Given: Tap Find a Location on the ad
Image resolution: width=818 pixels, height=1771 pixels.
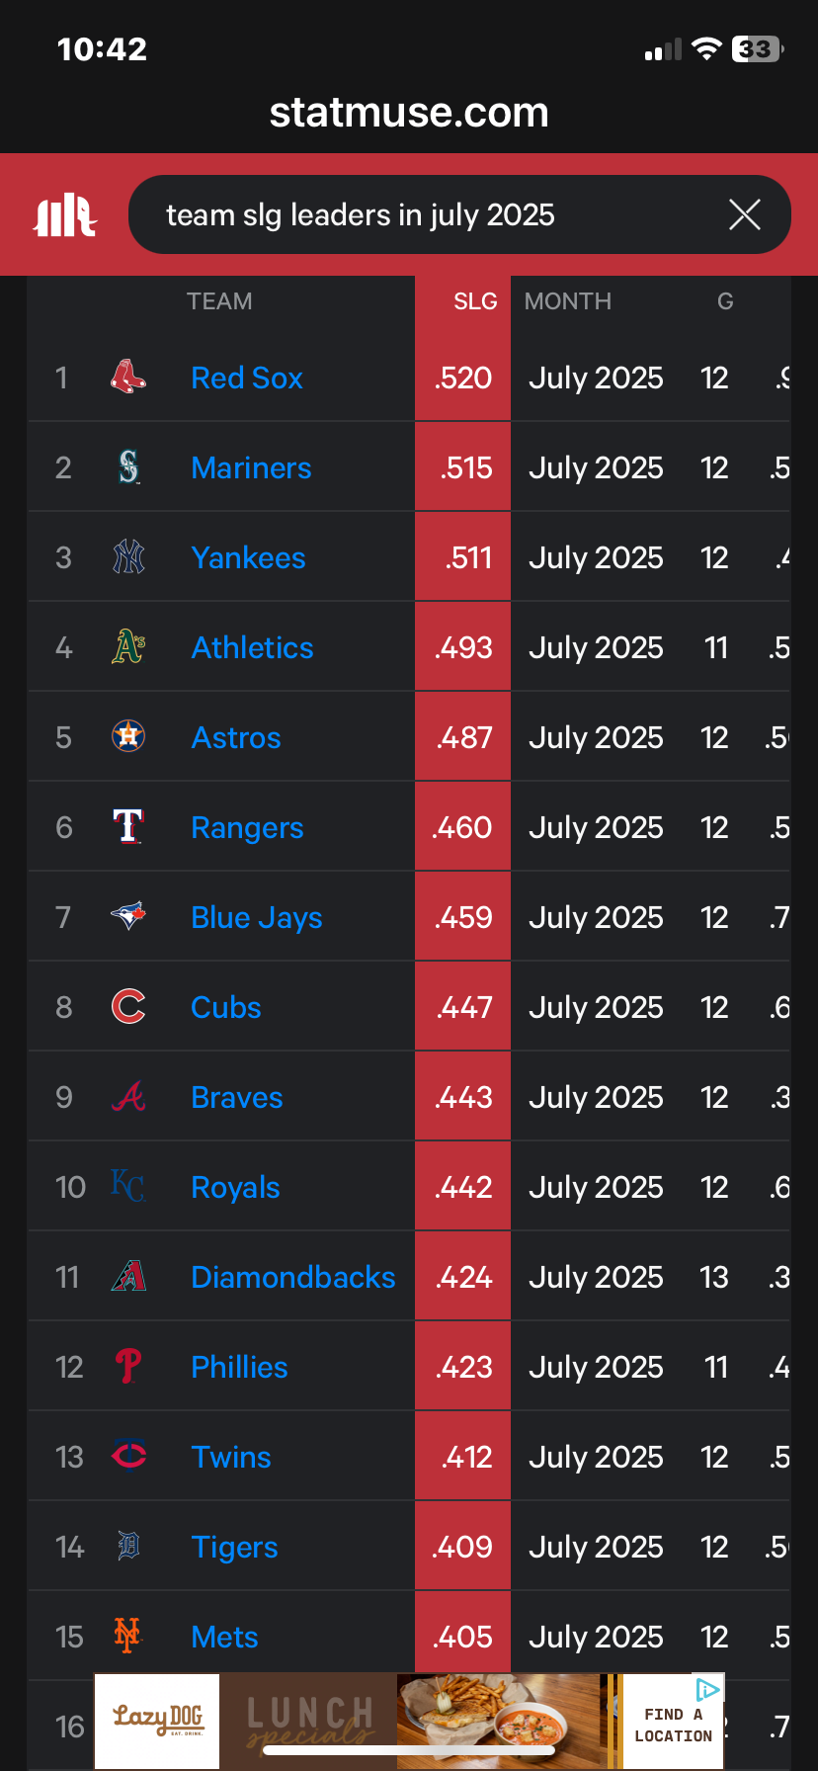Looking at the screenshot, I should (674, 1726).
